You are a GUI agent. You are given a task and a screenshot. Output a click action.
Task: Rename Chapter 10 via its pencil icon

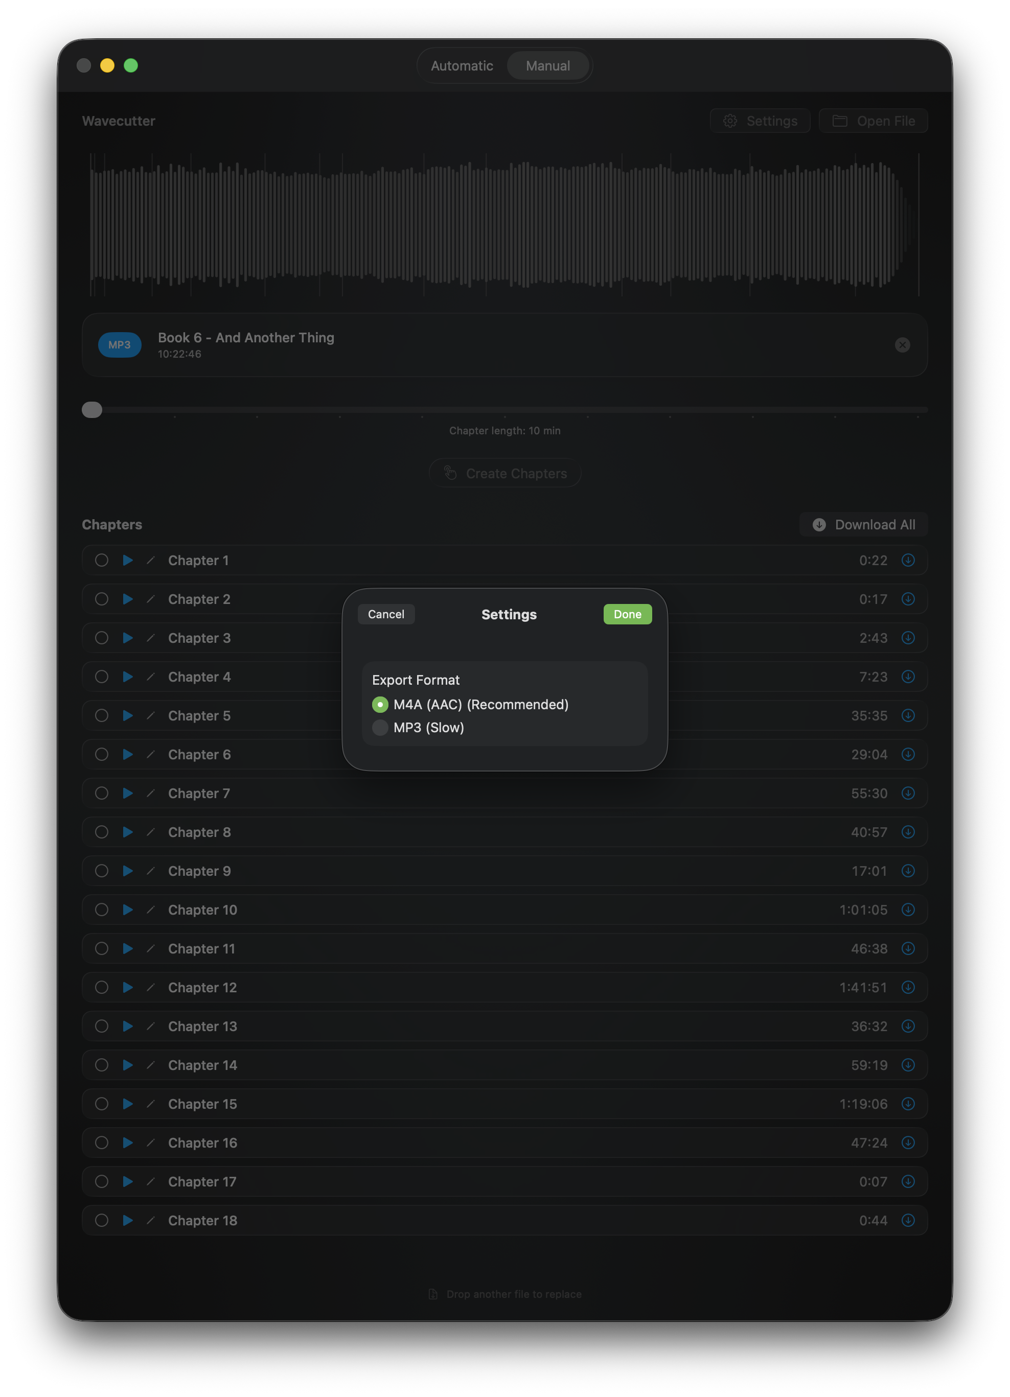152,909
